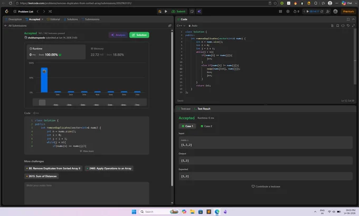
Task: Open the Copilot Chat button
Action: 347,3
